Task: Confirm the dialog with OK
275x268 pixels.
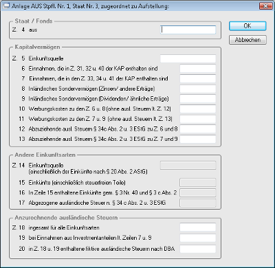Action: tap(247, 26)
